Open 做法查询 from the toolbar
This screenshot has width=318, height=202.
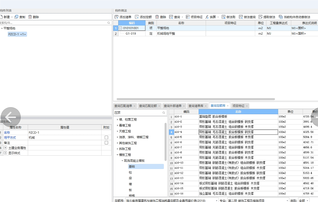point(241,17)
